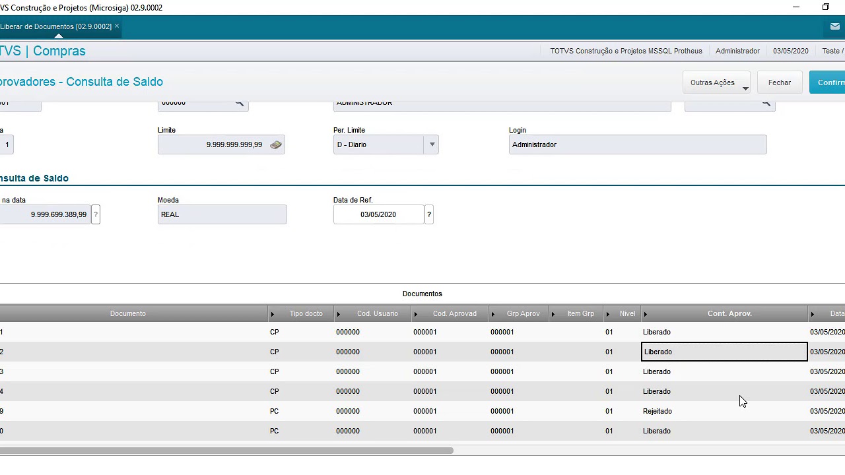Click the mail envelope icon in the top bar

[834, 26]
